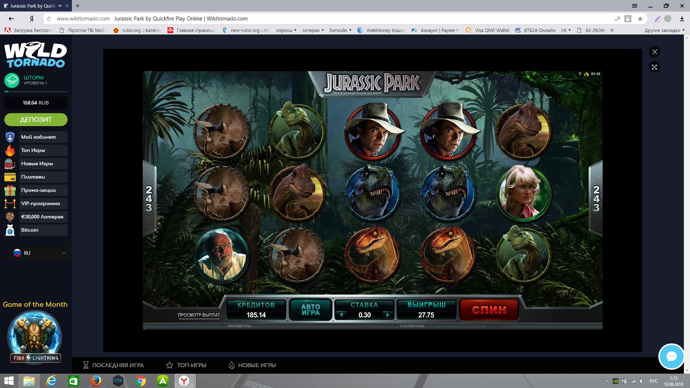This screenshot has width=690, height=388.
Task: Click the fullscreen expand icon
Action: pyautogui.click(x=654, y=67)
